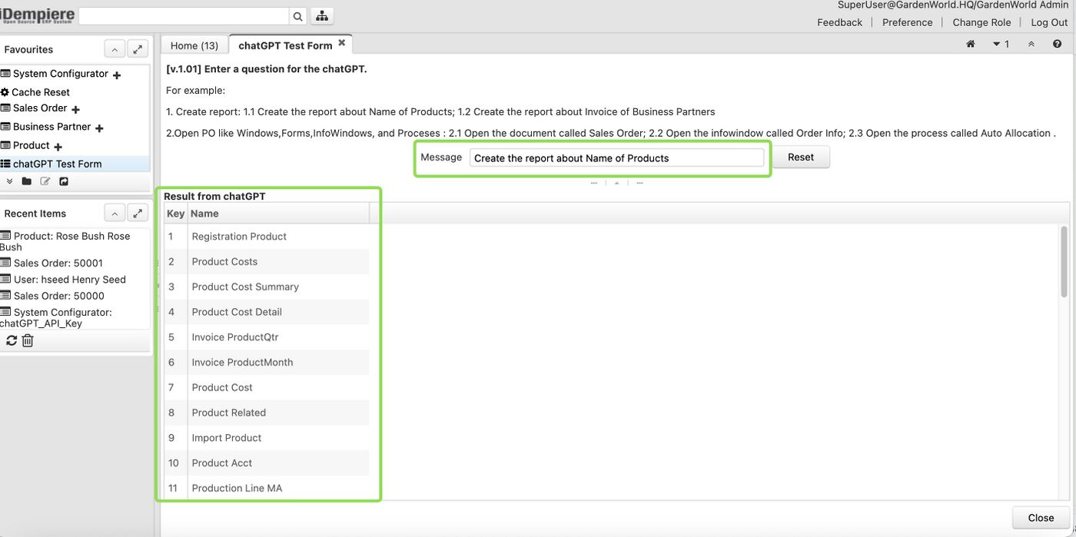Open the window number dropdown showing 1
Image resolution: width=1076 pixels, height=537 pixels.
tap(1001, 44)
